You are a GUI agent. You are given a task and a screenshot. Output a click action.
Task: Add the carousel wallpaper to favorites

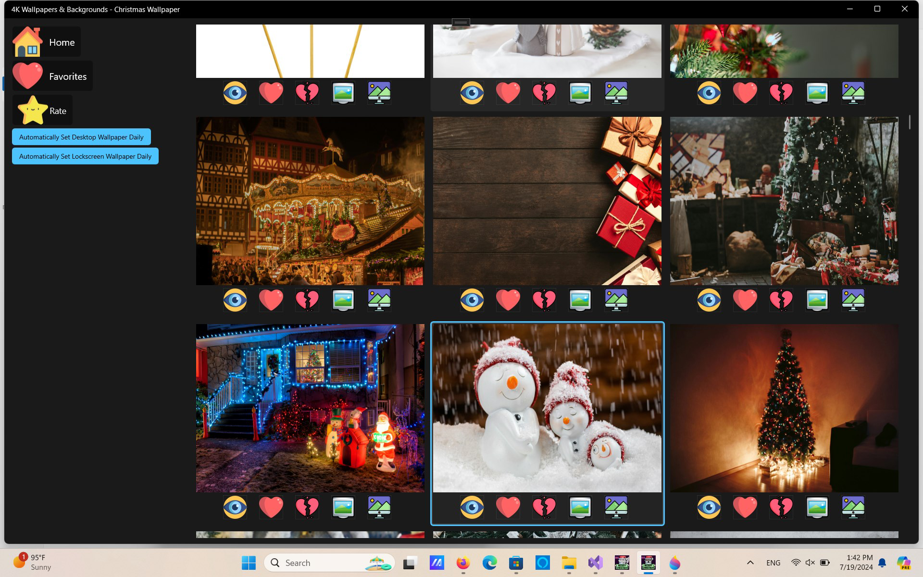271,300
